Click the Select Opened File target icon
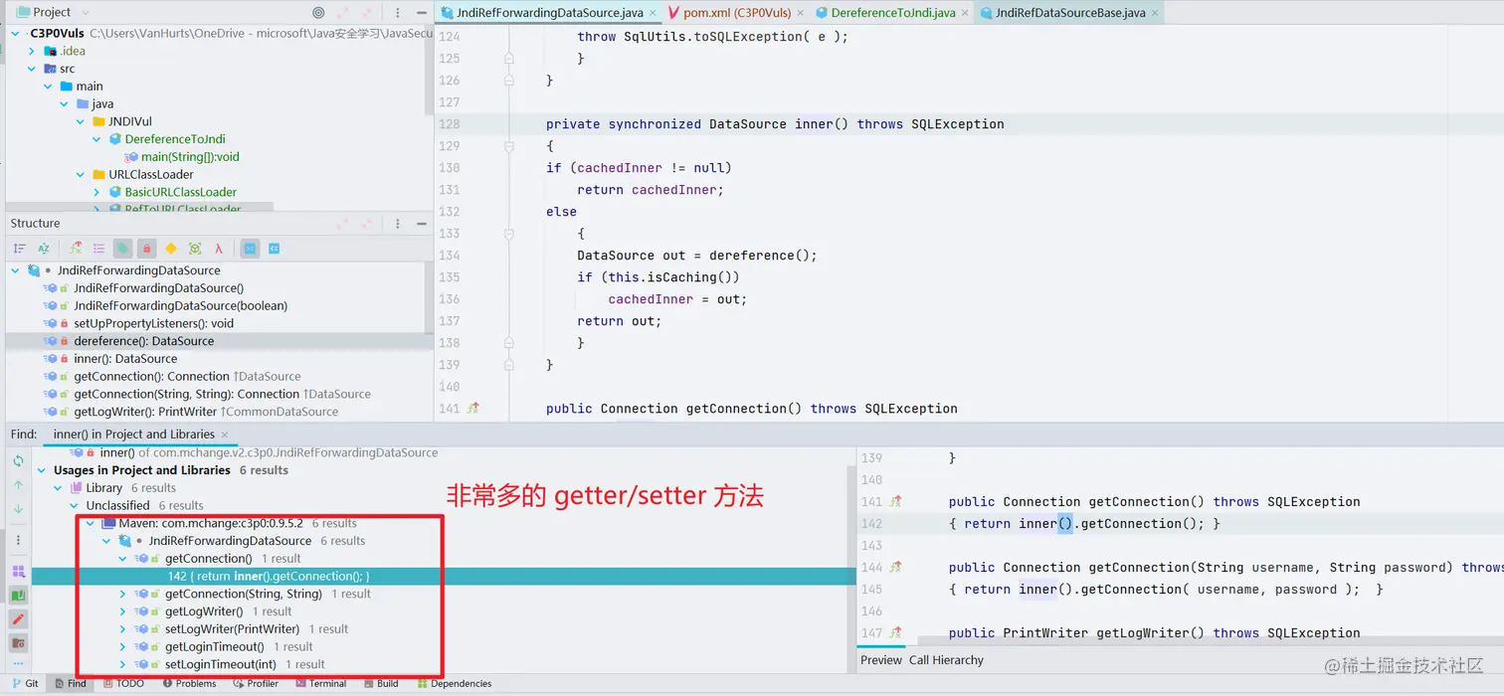 318,13
